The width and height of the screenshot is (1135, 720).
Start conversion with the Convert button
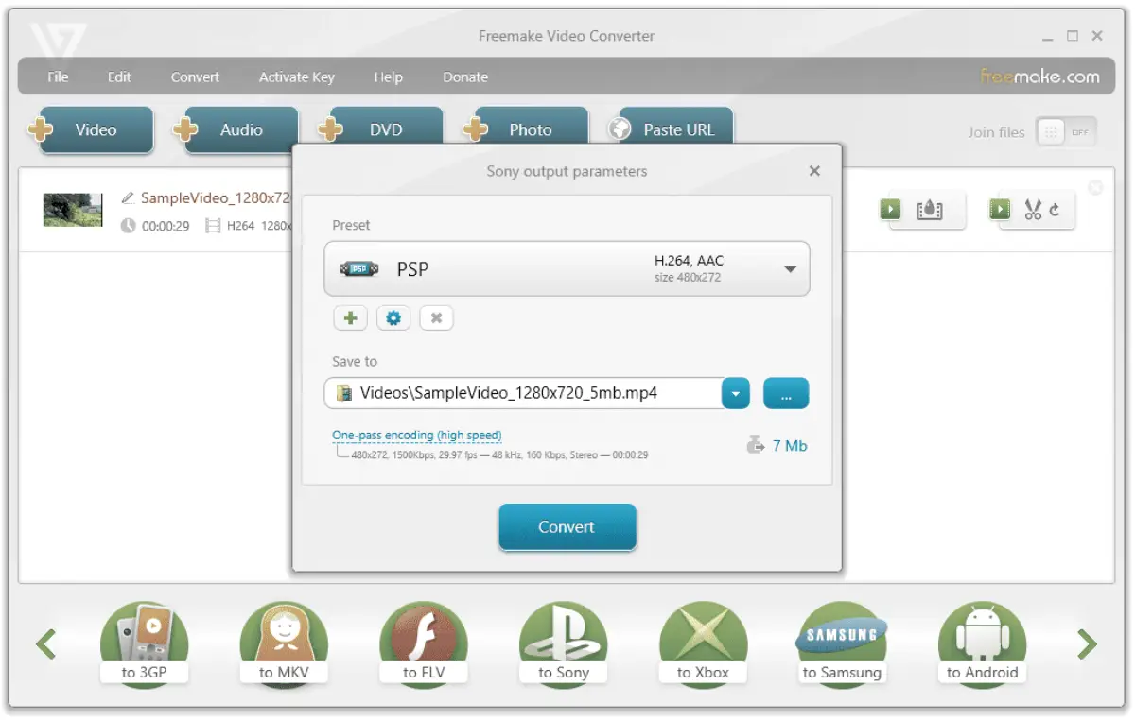point(567,527)
